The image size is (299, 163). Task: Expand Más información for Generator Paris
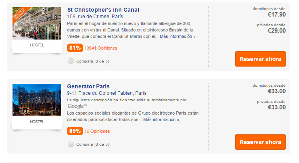click(x=161, y=120)
